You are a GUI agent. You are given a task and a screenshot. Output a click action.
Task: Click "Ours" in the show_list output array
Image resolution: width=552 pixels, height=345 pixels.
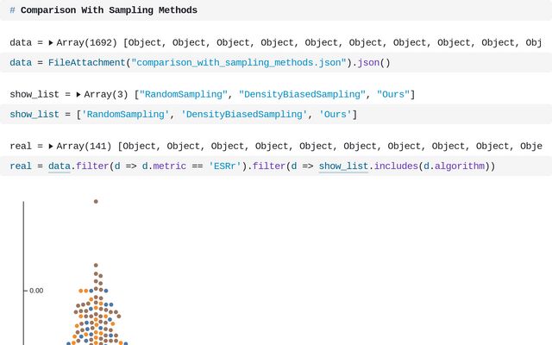393,94
